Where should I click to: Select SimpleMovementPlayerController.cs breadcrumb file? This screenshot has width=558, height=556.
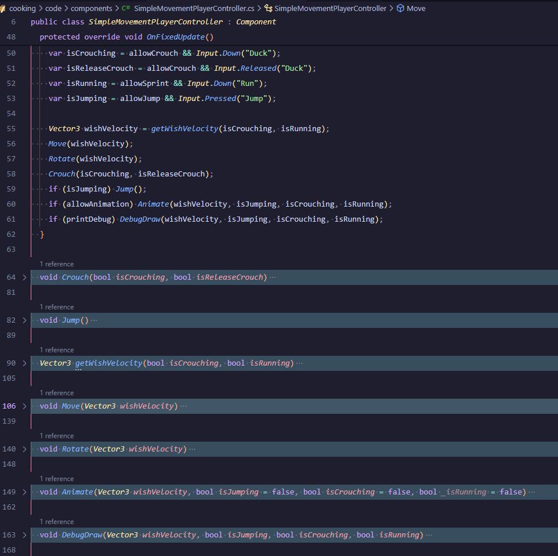coord(194,8)
